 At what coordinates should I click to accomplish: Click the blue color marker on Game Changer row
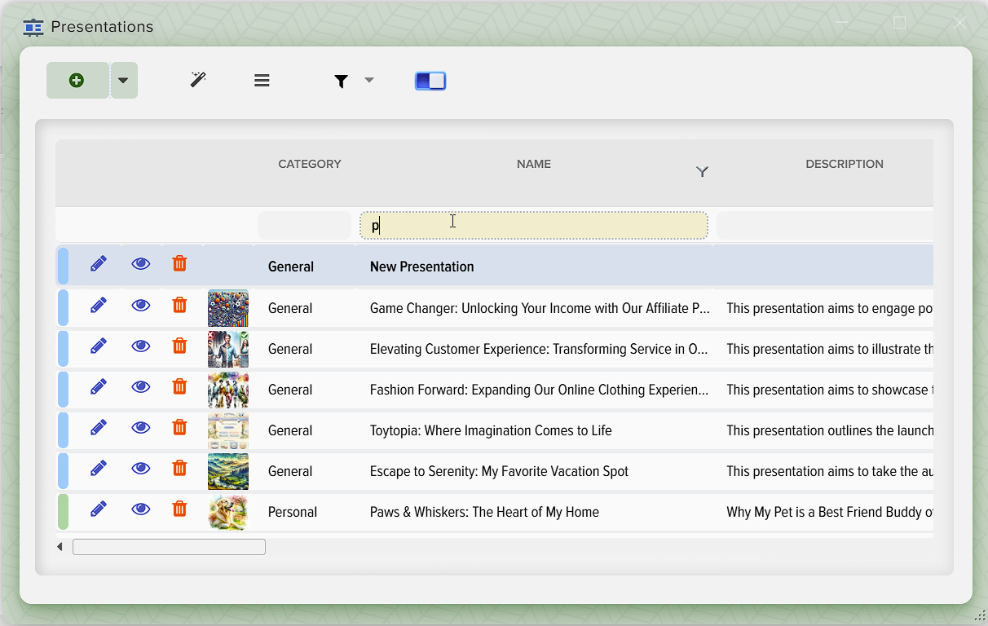pyautogui.click(x=64, y=308)
